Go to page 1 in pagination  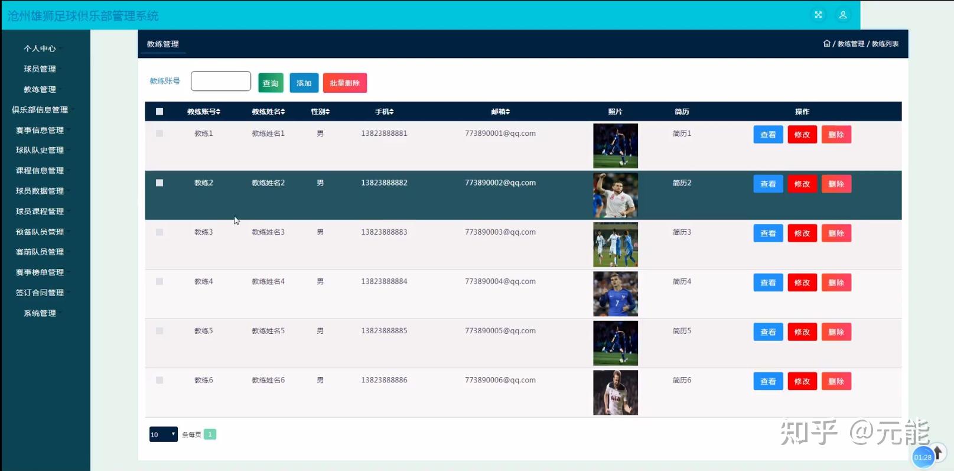[x=210, y=434]
